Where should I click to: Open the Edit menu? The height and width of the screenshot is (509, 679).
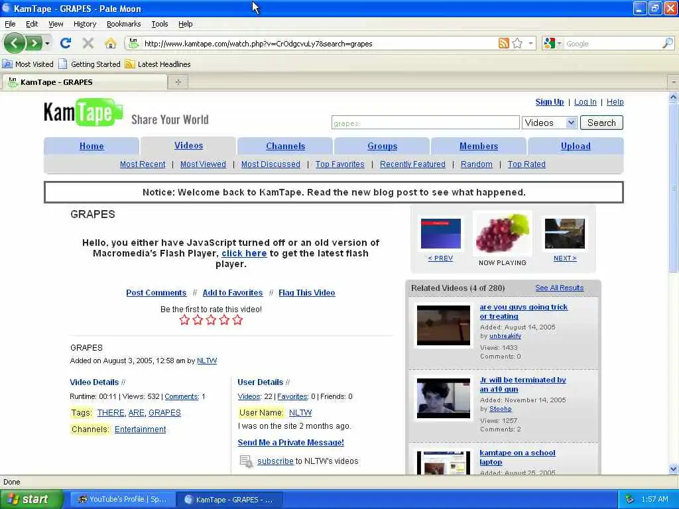[x=32, y=24]
